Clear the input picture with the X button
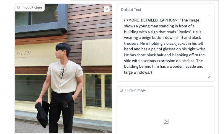Screen dimensions: 224x134 coord(107,9)
